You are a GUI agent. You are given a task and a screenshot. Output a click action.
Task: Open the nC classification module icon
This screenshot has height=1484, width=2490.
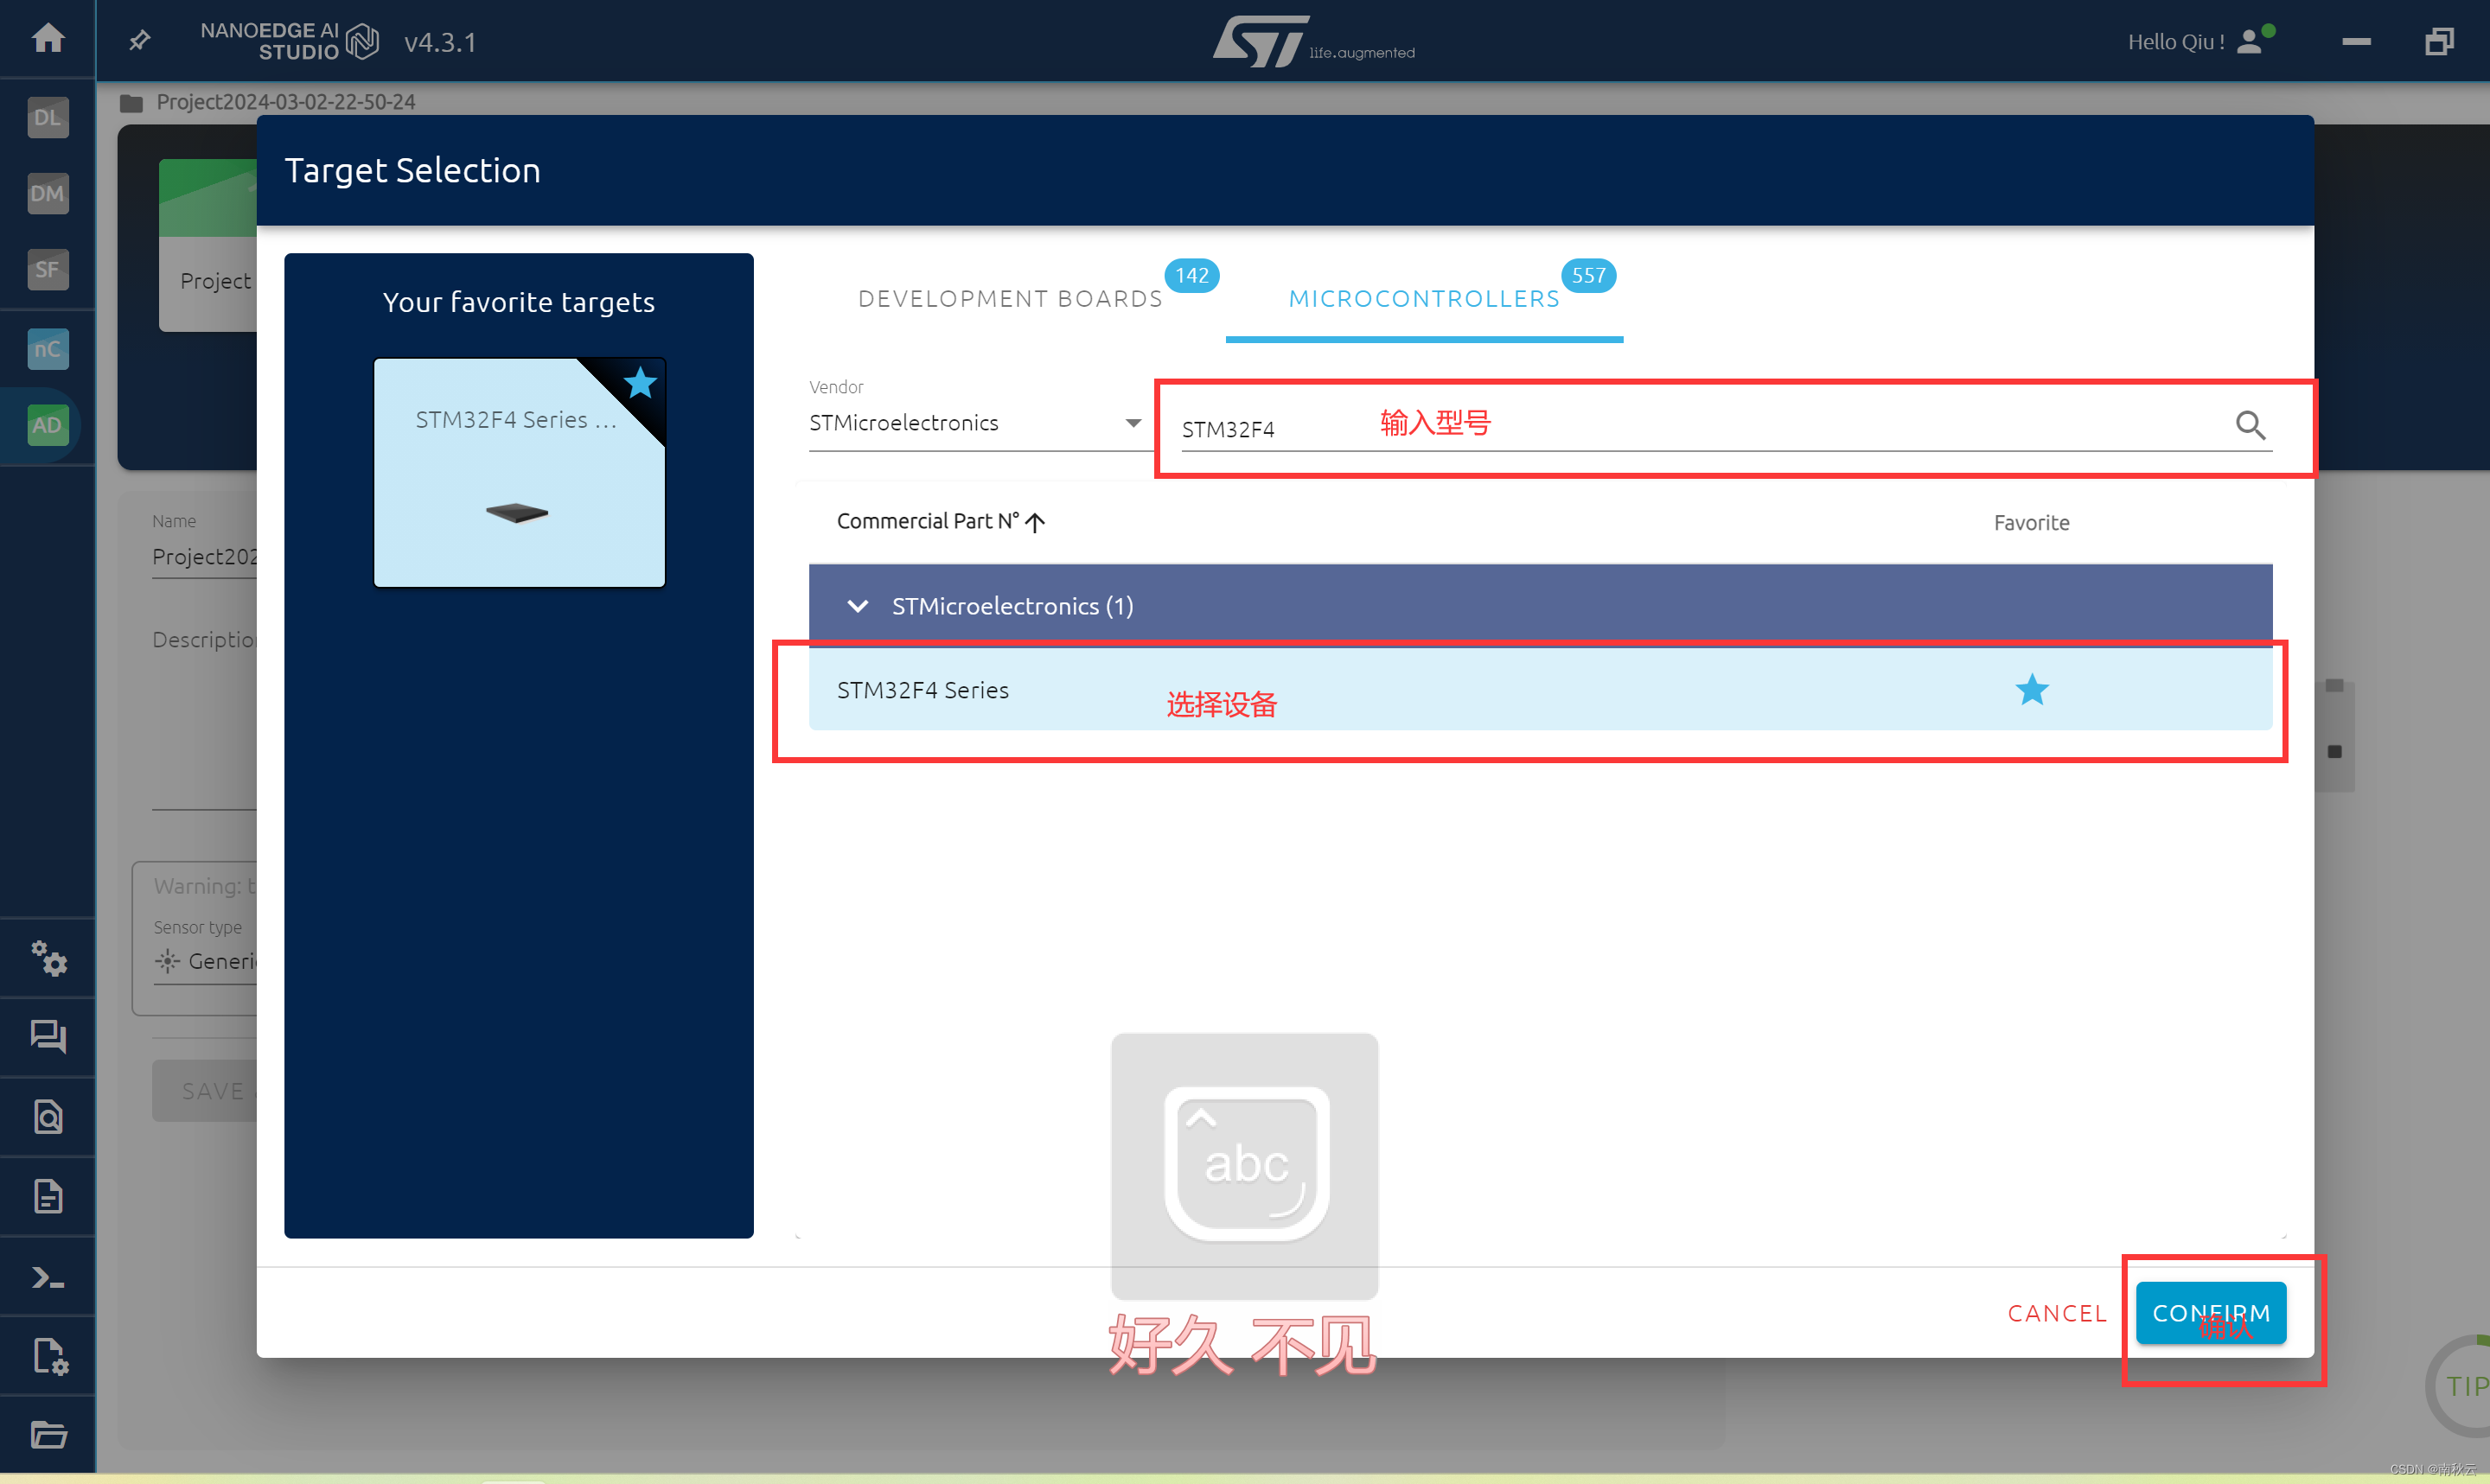(47, 349)
